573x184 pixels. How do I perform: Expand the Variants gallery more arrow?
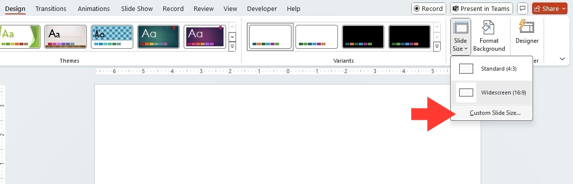pos(437,46)
